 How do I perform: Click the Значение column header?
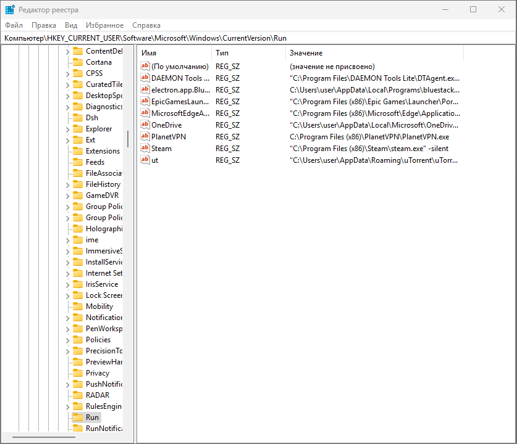[x=374, y=53]
